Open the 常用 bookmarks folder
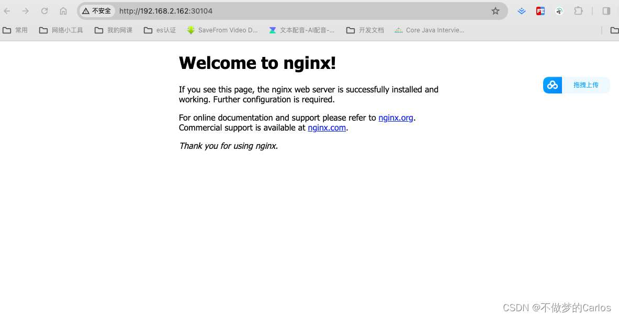This screenshot has height=318, width=619. [15, 30]
